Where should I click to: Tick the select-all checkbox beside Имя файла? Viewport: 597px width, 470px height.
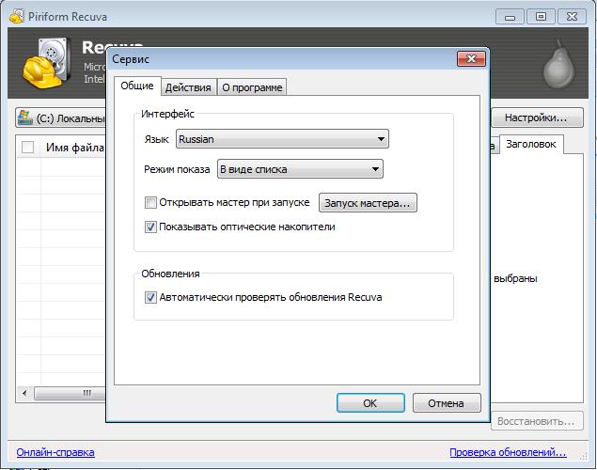(27, 147)
